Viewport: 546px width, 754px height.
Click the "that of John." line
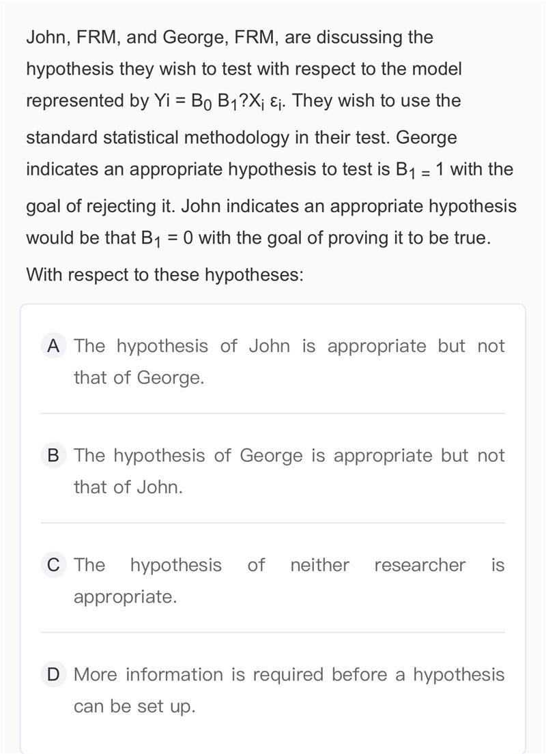click(128, 487)
